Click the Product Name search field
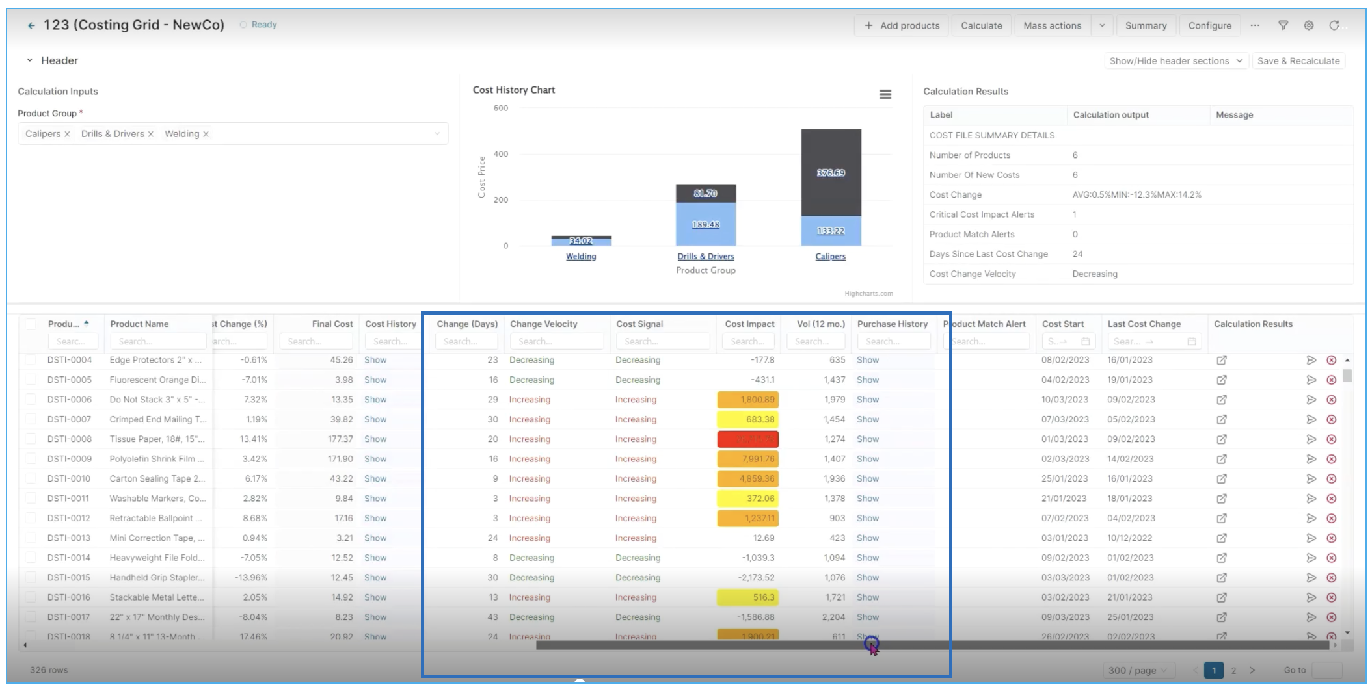This screenshot has height=689, width=1370. click(x=158, y=341)
